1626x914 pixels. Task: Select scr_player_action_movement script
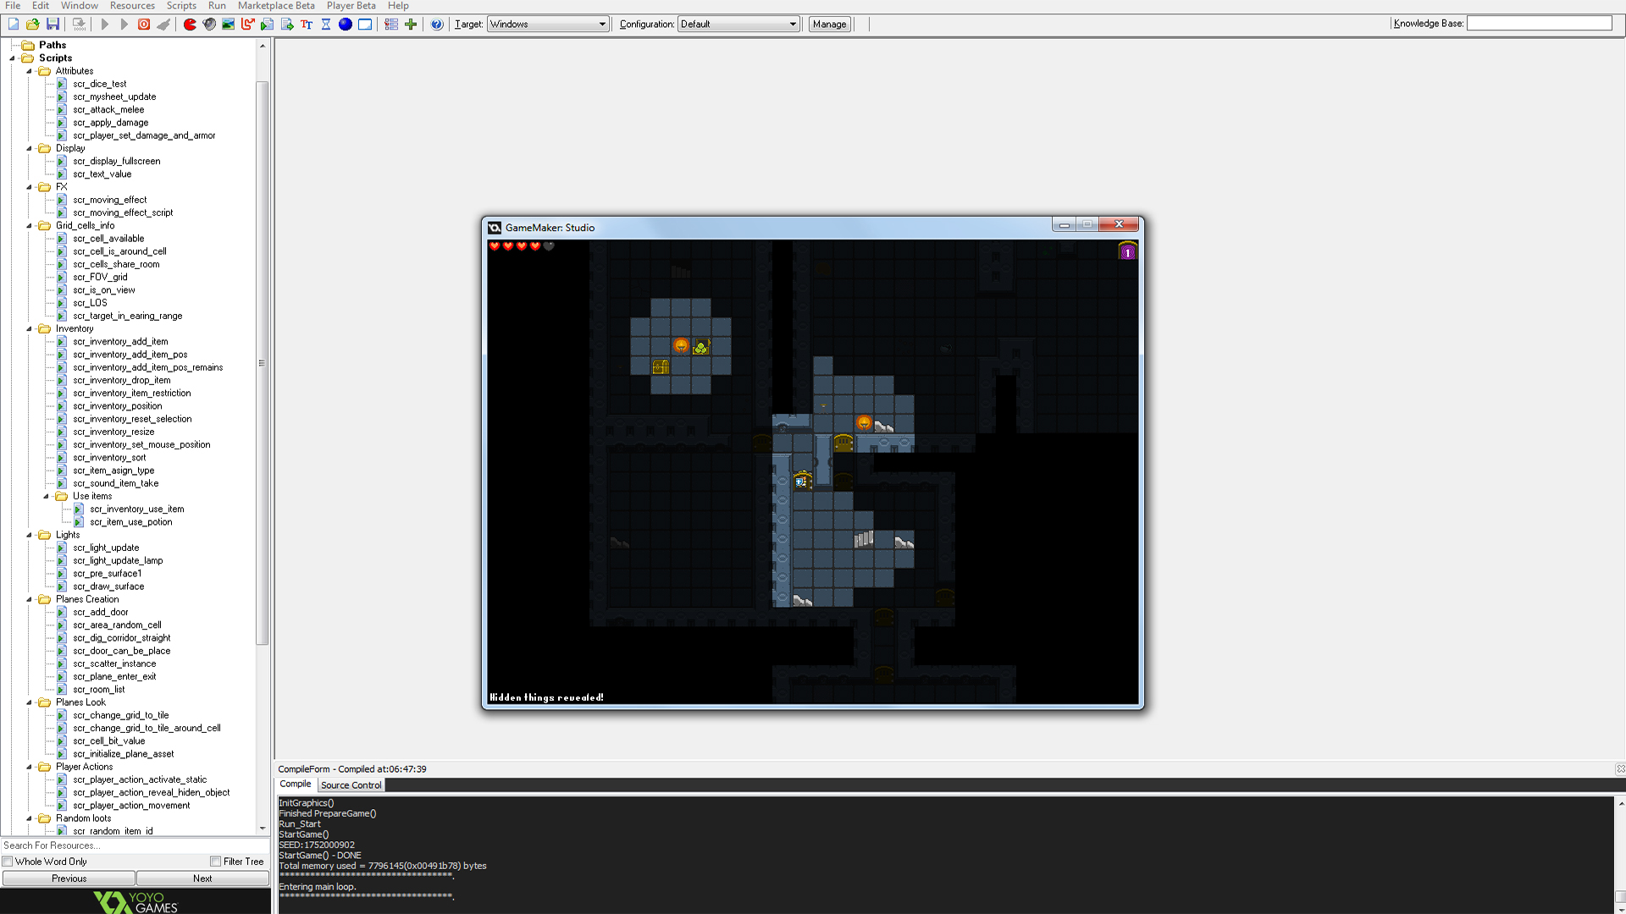pyautogui.click(x=131, y=806)
